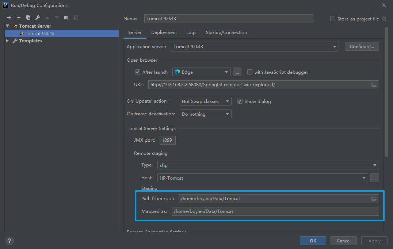Remove selected configuration with the minus icon
393x249 pixels.
pyautogui.click(x=19, y=18)
